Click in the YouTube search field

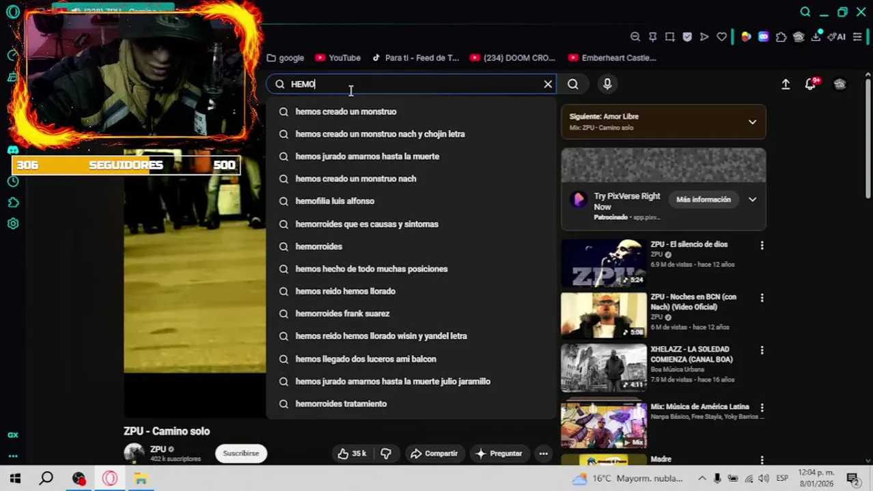point(410,84)
